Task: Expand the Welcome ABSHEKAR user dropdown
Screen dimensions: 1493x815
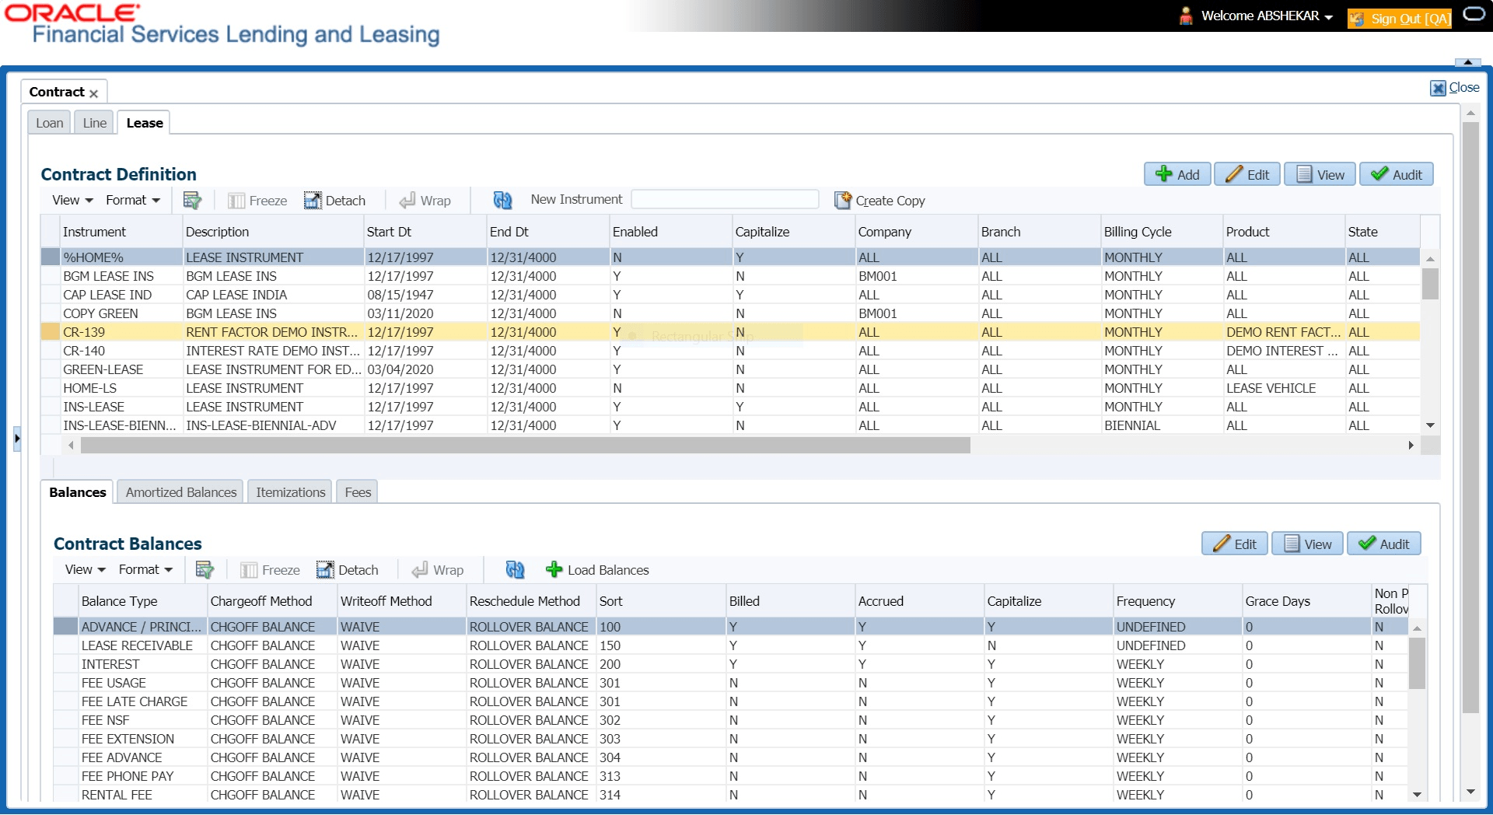Action: tap(1329, 17)
